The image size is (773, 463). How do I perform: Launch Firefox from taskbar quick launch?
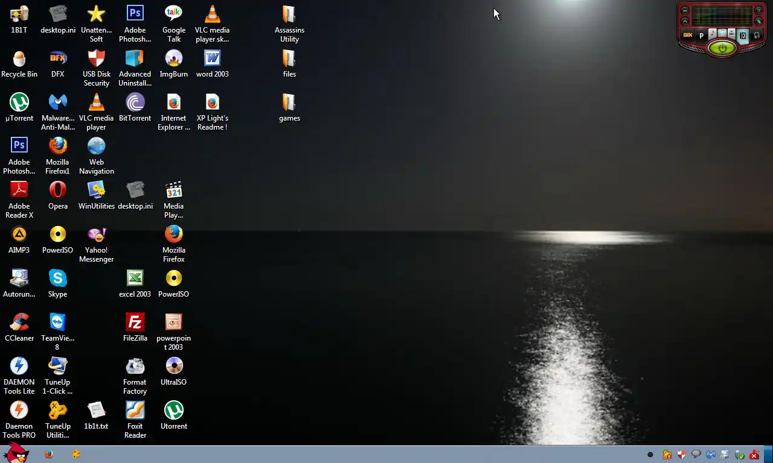49,454
